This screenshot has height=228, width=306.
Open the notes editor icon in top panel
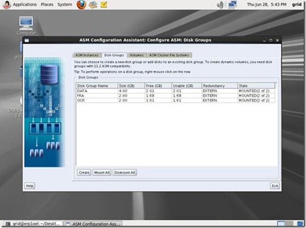pyautogui.click(x=104, y=4)
